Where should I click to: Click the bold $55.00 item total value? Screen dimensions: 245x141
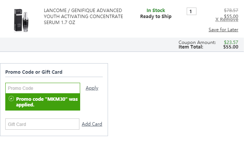231,47
